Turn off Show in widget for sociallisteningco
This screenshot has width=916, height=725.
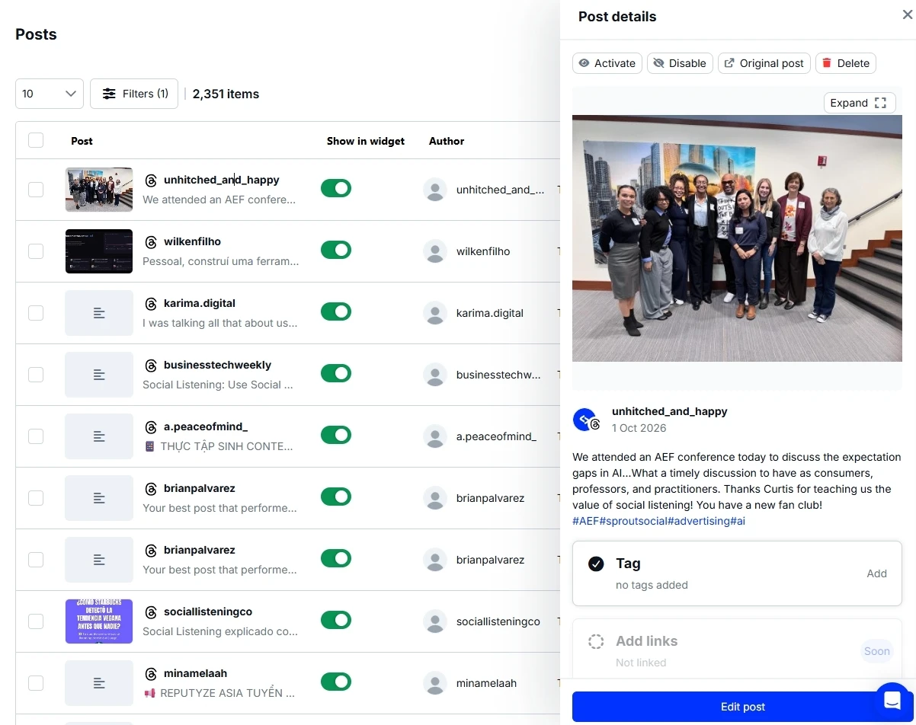(x=336, y=620)
